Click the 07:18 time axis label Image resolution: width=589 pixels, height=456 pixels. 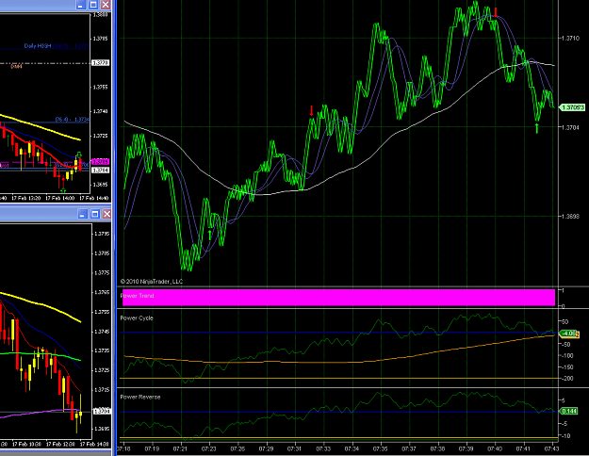click(123, 448)
